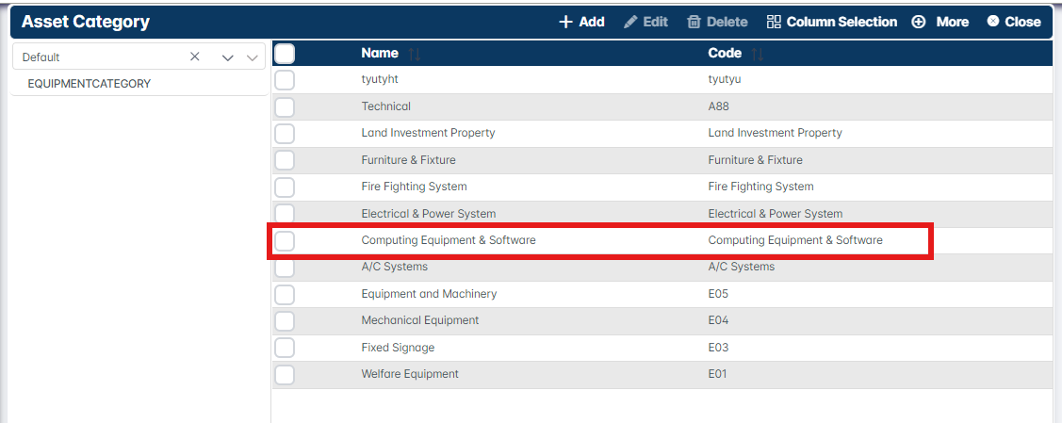Click Electrical & Power System in Name column
This screenshot has width=1062, height=423.
(429, 213)
